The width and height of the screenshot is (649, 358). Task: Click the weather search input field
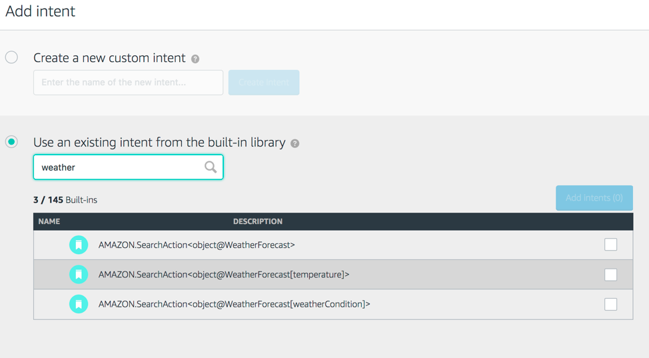tap(120, 167)
